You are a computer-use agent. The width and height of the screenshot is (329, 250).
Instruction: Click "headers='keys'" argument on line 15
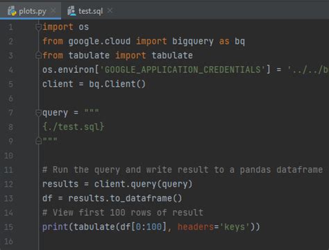pyautogui.click(x=214, y=227)
